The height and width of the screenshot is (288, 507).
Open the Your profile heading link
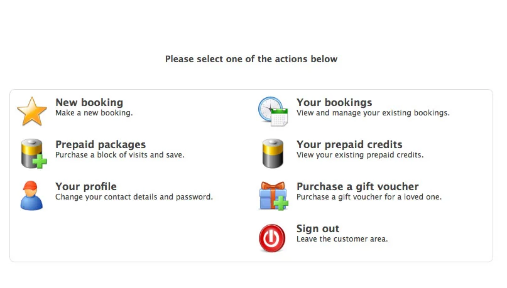pyautogui.click(x=86, y=186)
